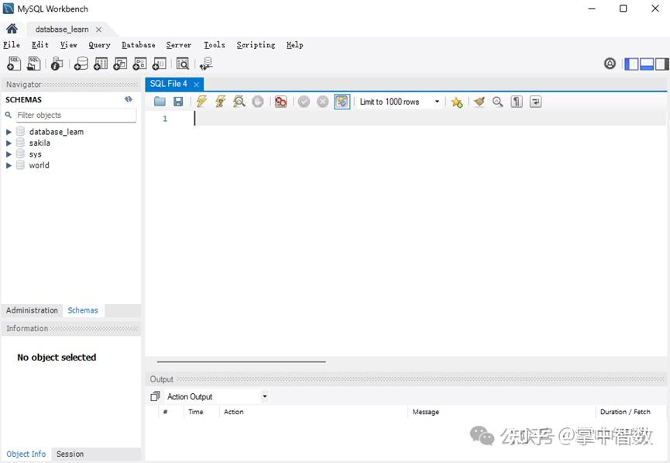
Task: Create a new table in active schema
Action: click(101, 64)
